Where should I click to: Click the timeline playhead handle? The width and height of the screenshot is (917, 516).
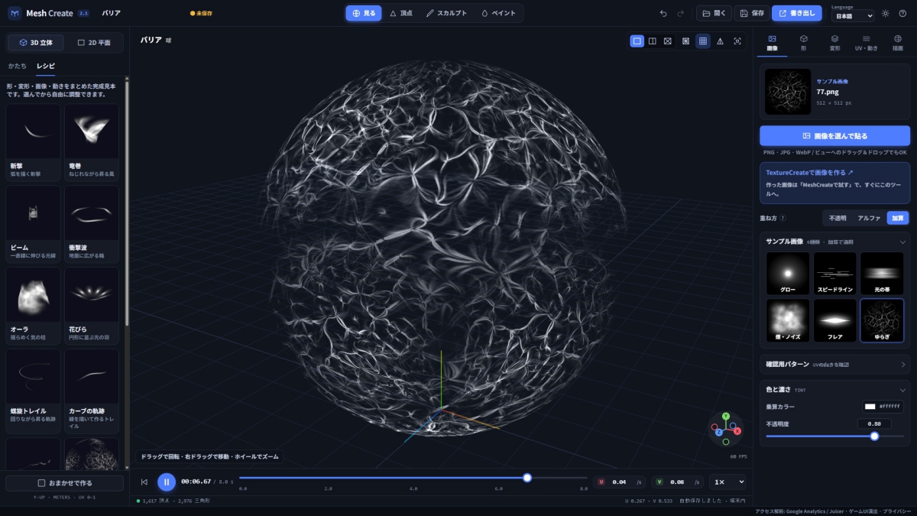[527, 478]
